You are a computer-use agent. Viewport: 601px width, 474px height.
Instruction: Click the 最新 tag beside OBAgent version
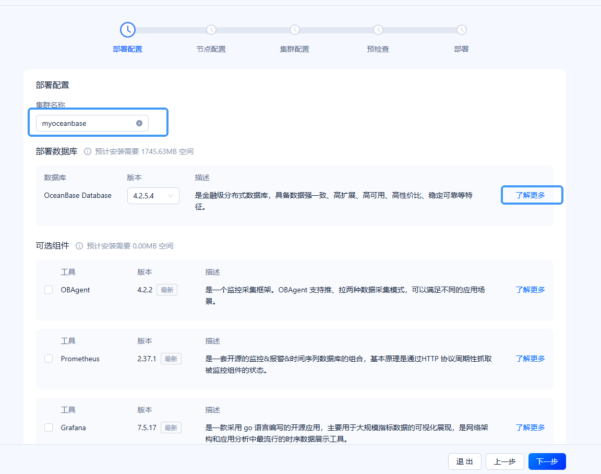(x=167, y=290)
